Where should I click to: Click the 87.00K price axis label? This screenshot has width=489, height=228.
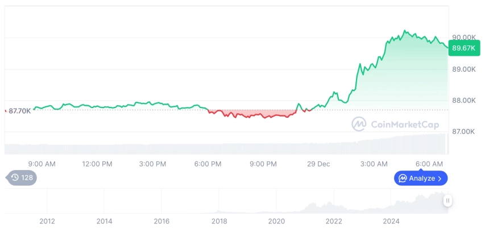coord(463,131)
